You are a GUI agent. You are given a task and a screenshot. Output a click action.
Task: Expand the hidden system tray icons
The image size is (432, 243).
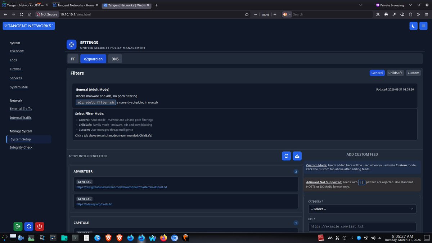(x=380, y=238)
